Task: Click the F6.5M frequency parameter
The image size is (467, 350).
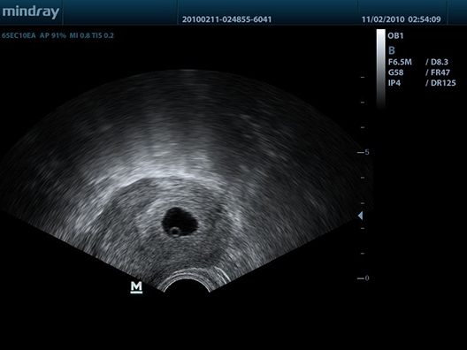Action: [400, 62]
